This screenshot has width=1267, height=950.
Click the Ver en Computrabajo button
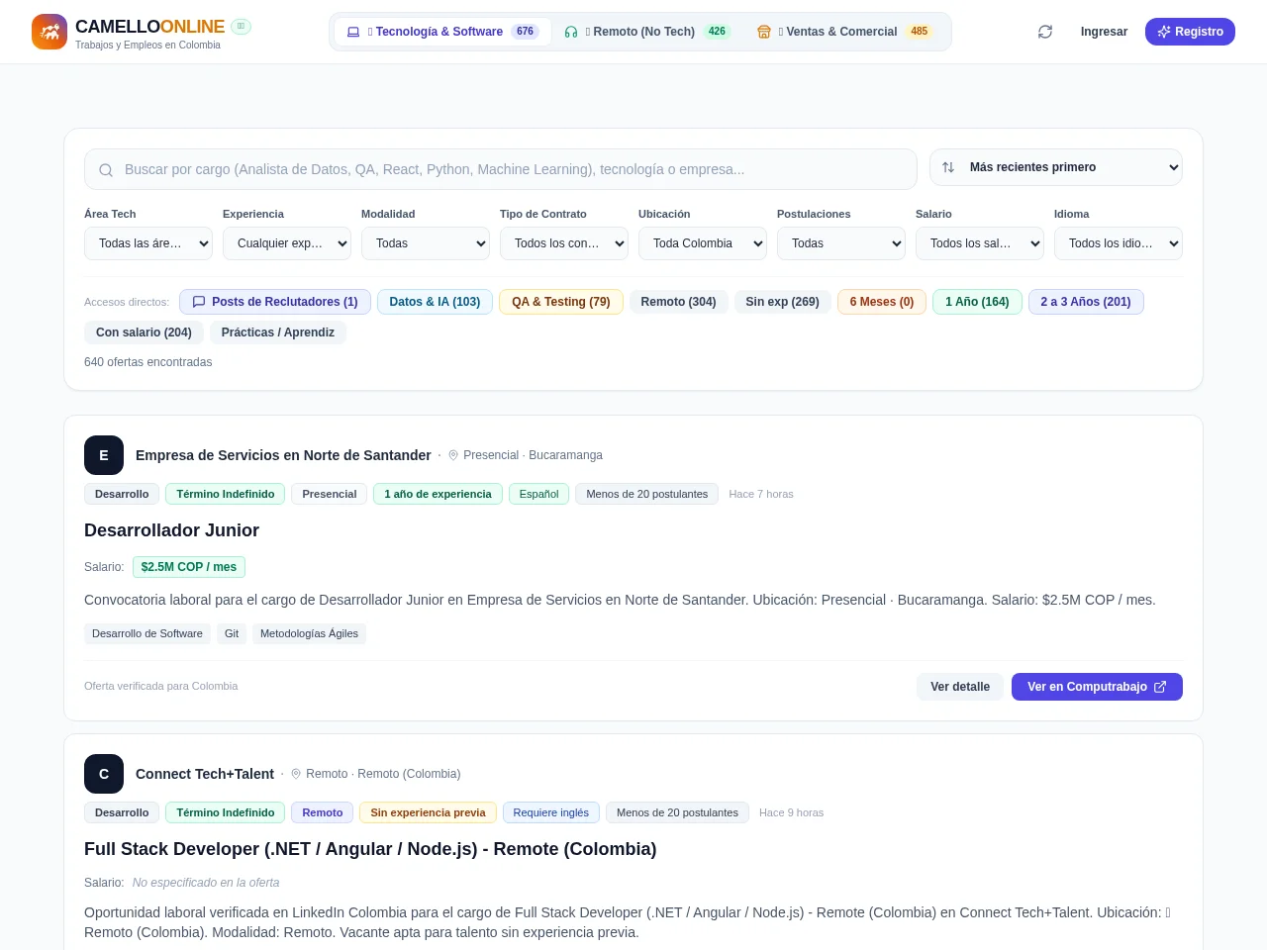click(x=1097, y=687)
